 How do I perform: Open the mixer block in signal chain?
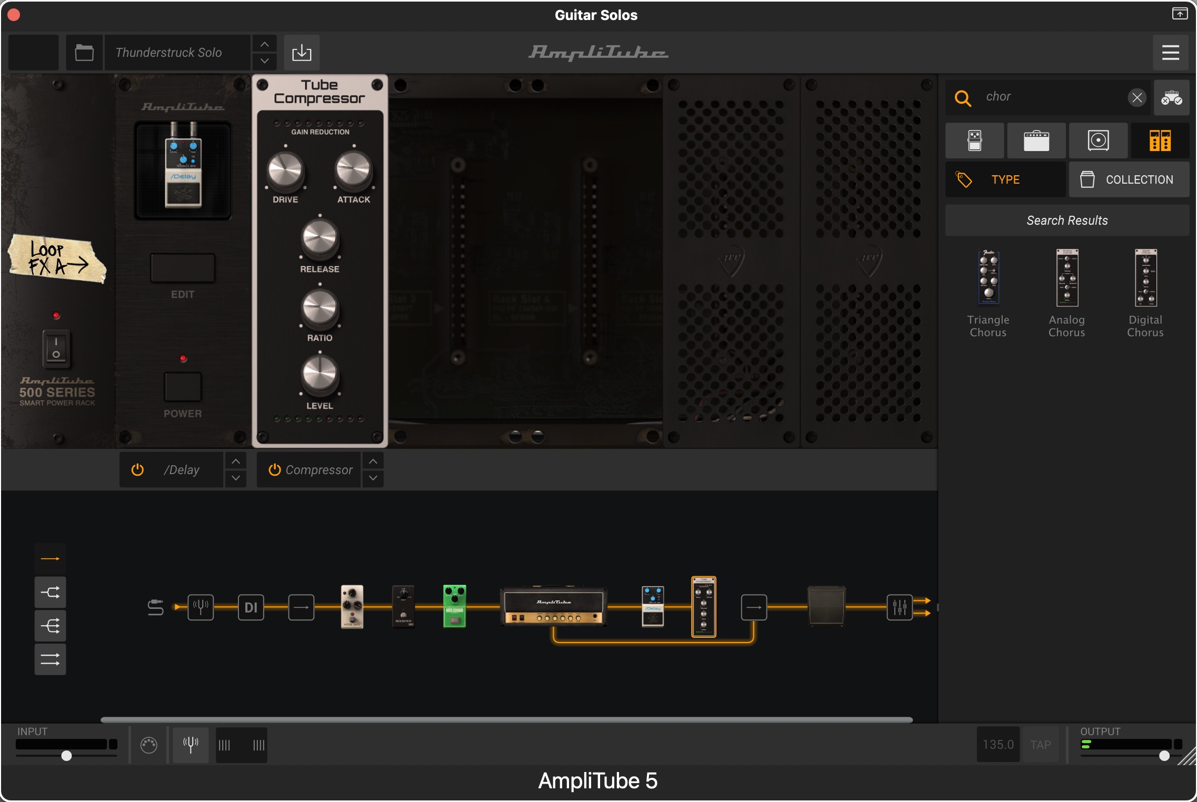coord(900,607)
